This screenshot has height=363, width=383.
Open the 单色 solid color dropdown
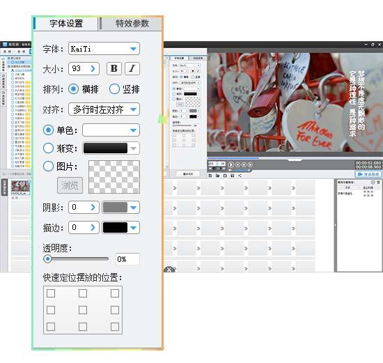(111, 130)
